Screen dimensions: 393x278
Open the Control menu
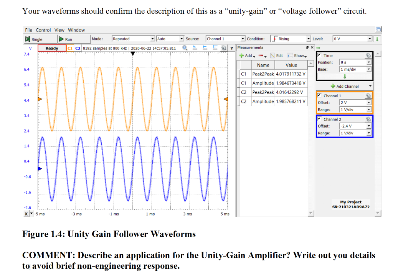click(x=43, y=30)
